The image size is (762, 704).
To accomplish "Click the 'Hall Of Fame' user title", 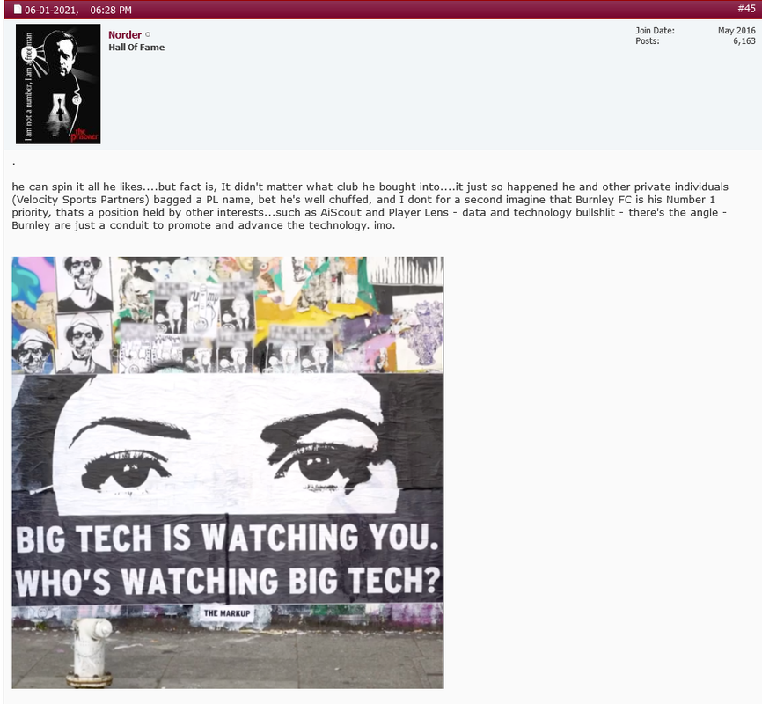I will 136,48.
